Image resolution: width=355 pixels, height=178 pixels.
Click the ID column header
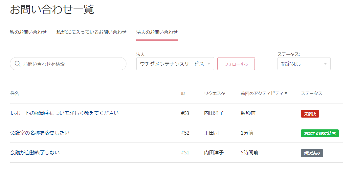click(183, 94)
